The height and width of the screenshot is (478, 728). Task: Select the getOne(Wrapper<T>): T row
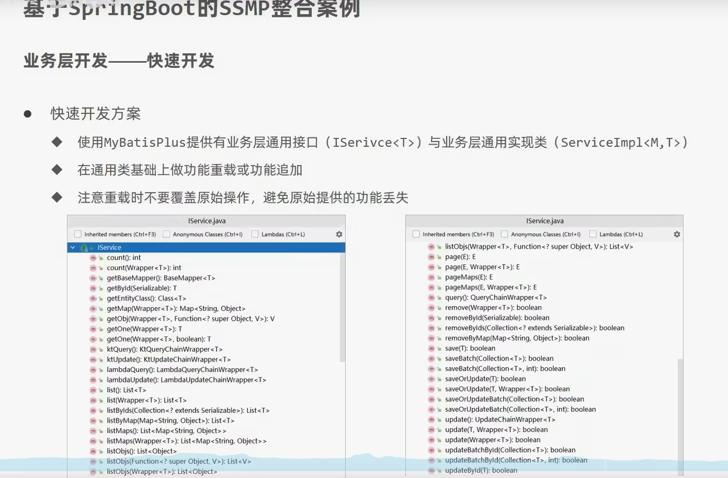point(204,329)
